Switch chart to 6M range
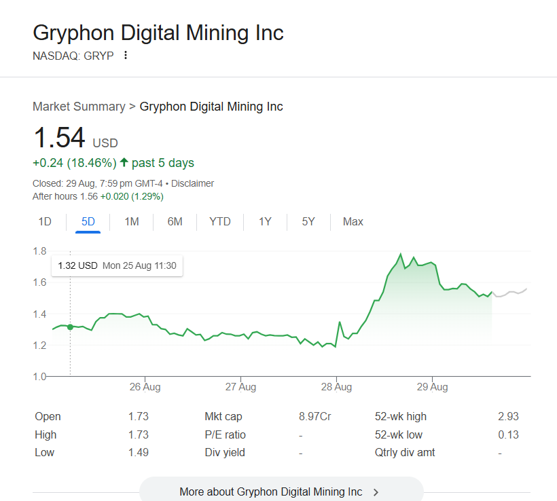 coord(175,221)
